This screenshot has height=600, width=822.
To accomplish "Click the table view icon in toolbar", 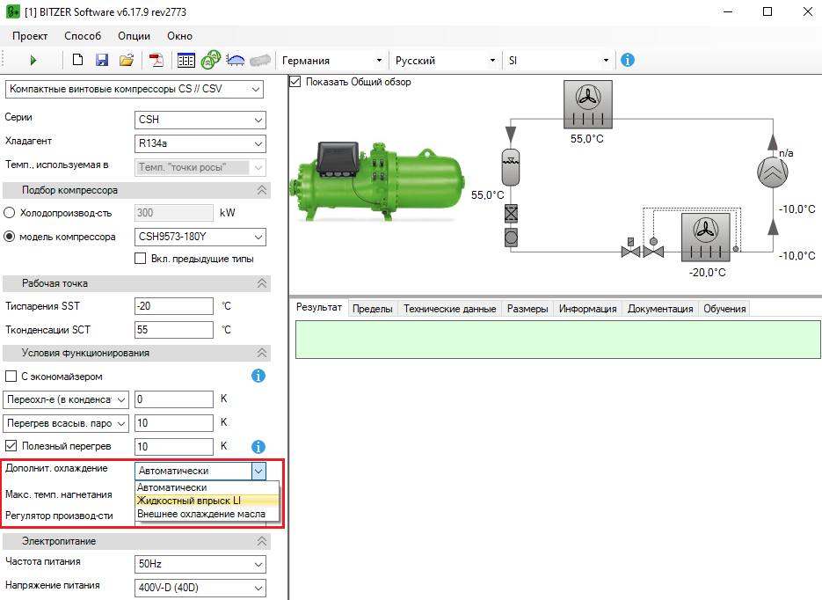I will click(x=185, y=61).
